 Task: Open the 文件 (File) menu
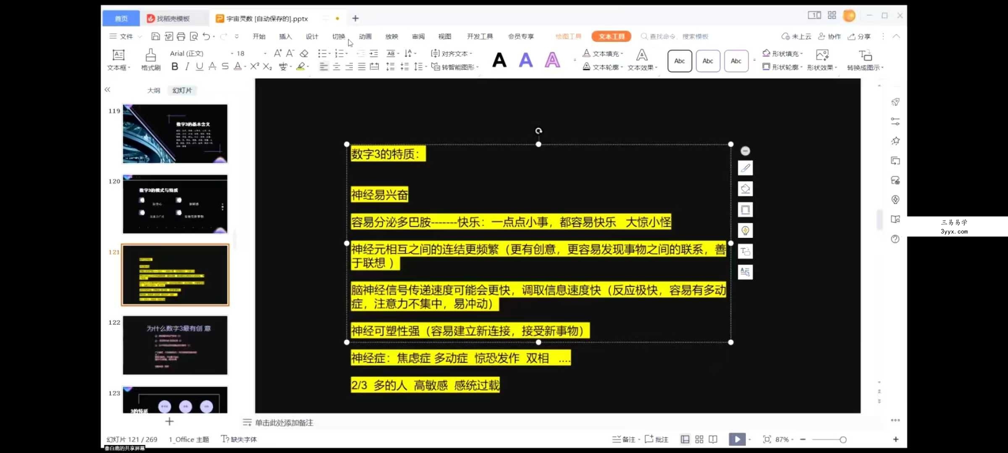126,36
